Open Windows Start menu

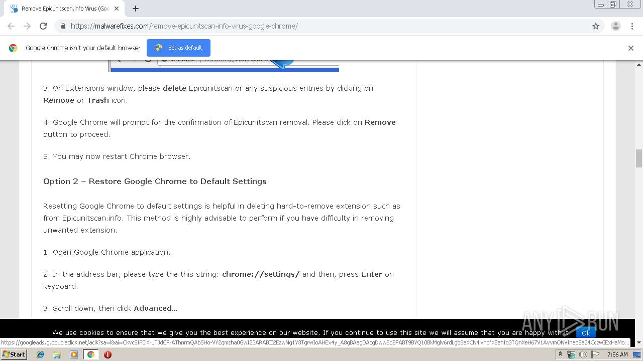(14, 354)
